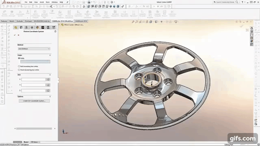Click the pushpin icon beside Help menu
260x146 pixels.
[x=67, y=2]
